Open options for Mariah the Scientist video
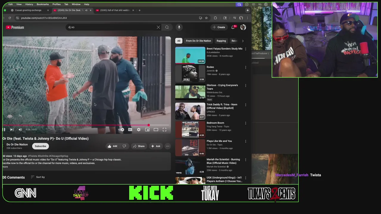The width and height of the screenshot is (381, 214). tap(246, 160)
